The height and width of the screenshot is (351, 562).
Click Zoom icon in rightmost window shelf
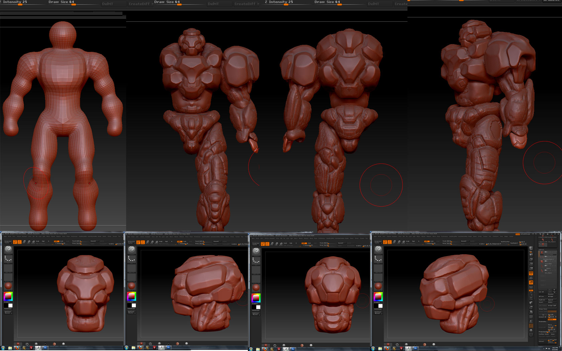coord(531,259)
